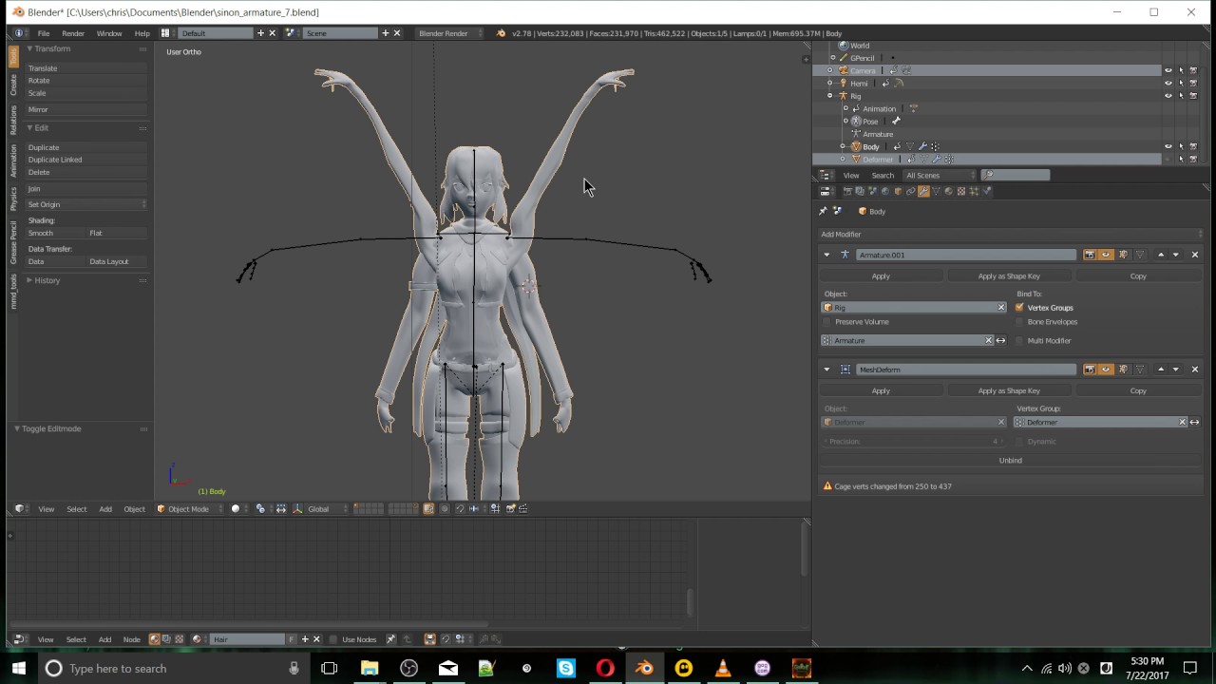Open the Render menu
The width and height of the screenshot is (1216, 684).
[73, 33]
